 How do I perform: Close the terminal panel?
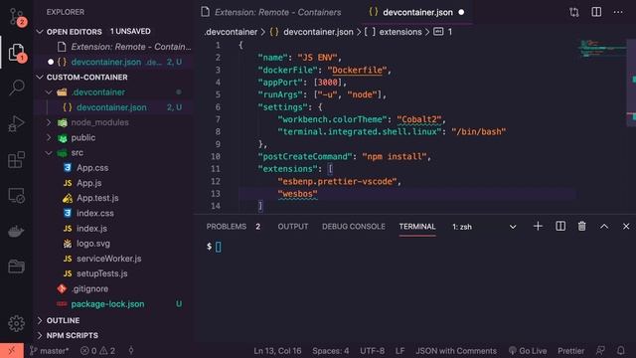(x=626, y=227)
